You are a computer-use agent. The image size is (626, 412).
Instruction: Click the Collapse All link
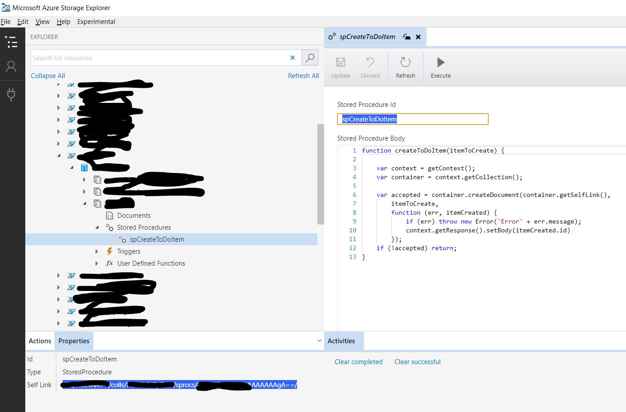48,75
